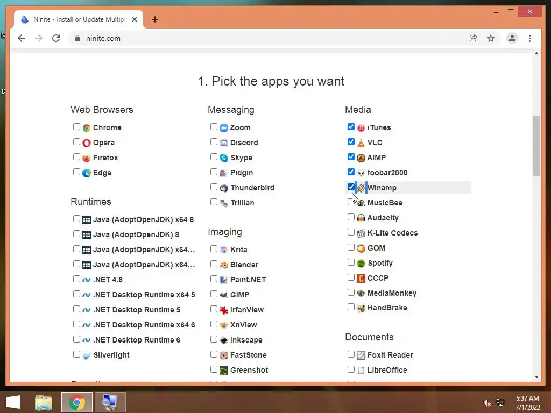551x413 pixels.
Task: Check the Paint.NET checkbox
Action: 214,279
